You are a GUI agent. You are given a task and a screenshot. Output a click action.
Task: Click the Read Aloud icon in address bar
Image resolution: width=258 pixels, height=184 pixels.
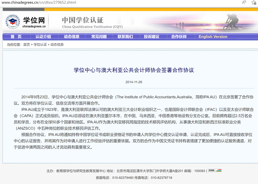[244, 3]
